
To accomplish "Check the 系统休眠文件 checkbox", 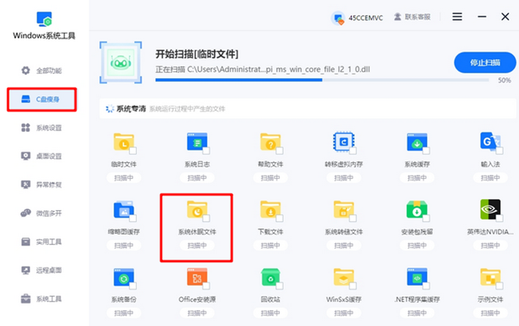I will [x=206, y=218].
